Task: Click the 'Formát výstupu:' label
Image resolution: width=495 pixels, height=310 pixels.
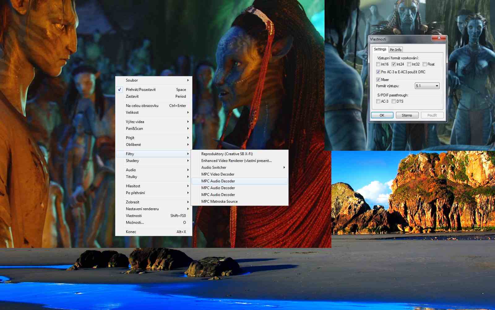Action: 388,86
